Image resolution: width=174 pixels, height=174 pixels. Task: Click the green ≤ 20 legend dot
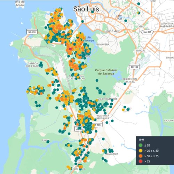point(141,145)
